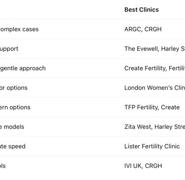Click the support row label
This screenshot has height=180, width=185.
(9, 49)
